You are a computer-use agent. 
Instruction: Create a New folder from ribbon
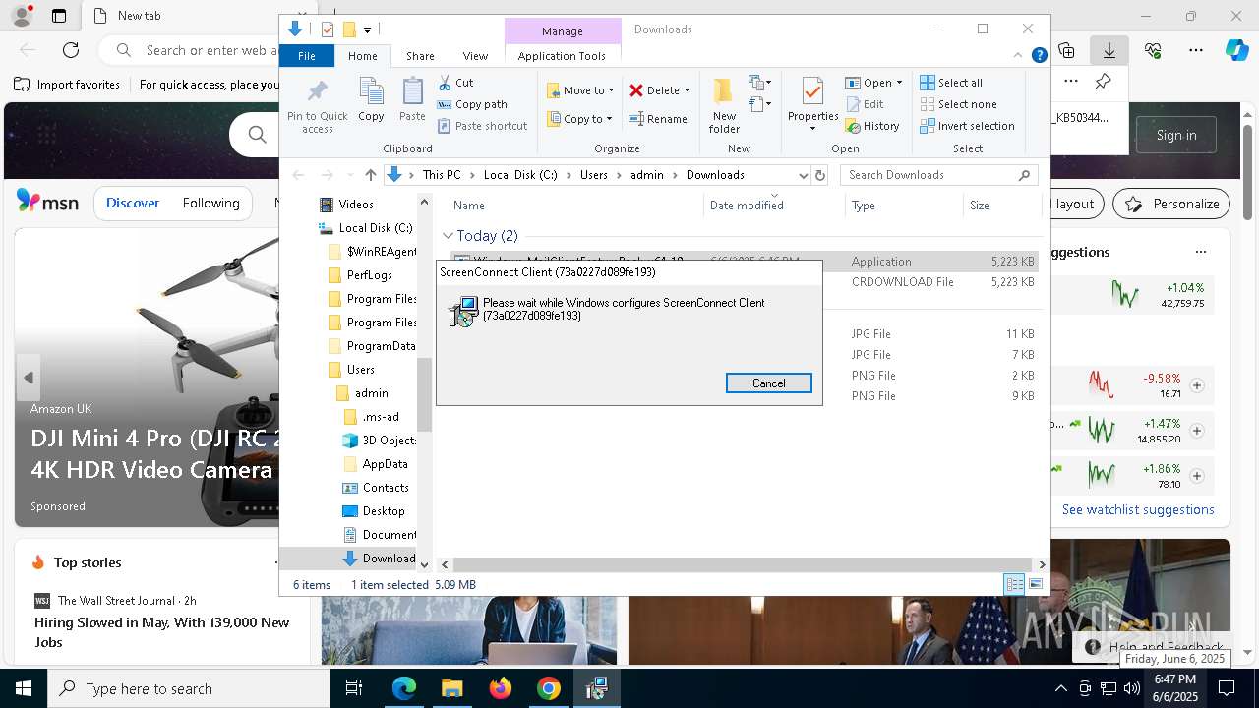pyautogui.click(x=724, y=105)
